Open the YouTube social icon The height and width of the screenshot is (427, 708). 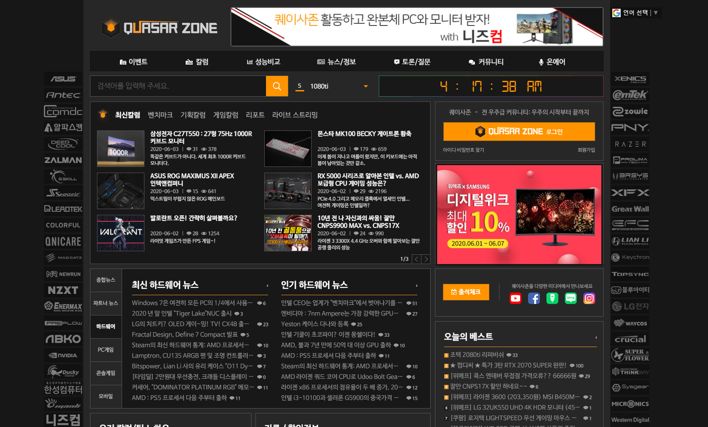(x=515, y=299)
